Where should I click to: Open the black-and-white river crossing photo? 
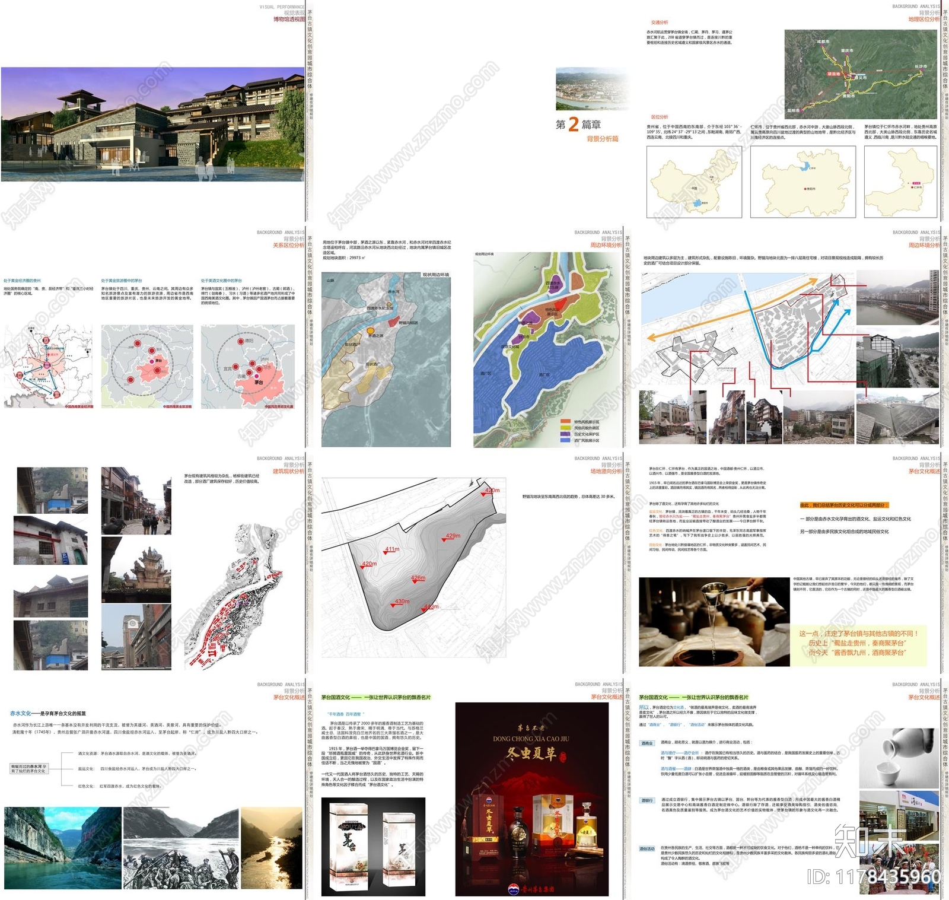[x=181, y=848]
